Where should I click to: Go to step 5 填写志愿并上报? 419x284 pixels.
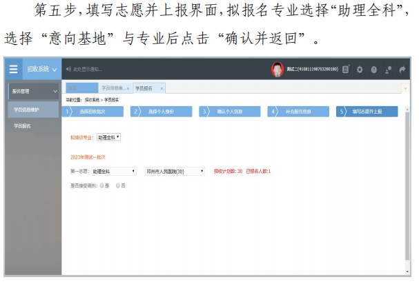coord(367,112)
